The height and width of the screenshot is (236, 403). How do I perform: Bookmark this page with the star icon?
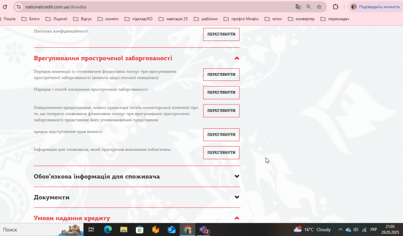[x=319, y=7]
